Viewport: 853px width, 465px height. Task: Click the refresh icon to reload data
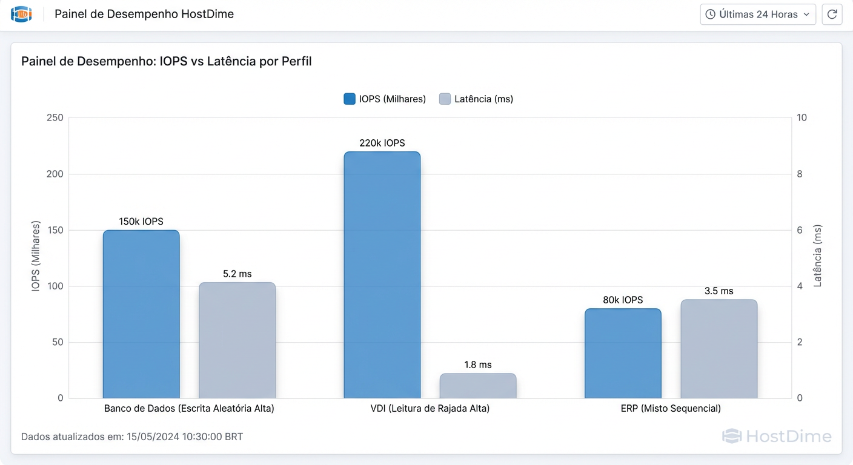click(x=832, y=13)
